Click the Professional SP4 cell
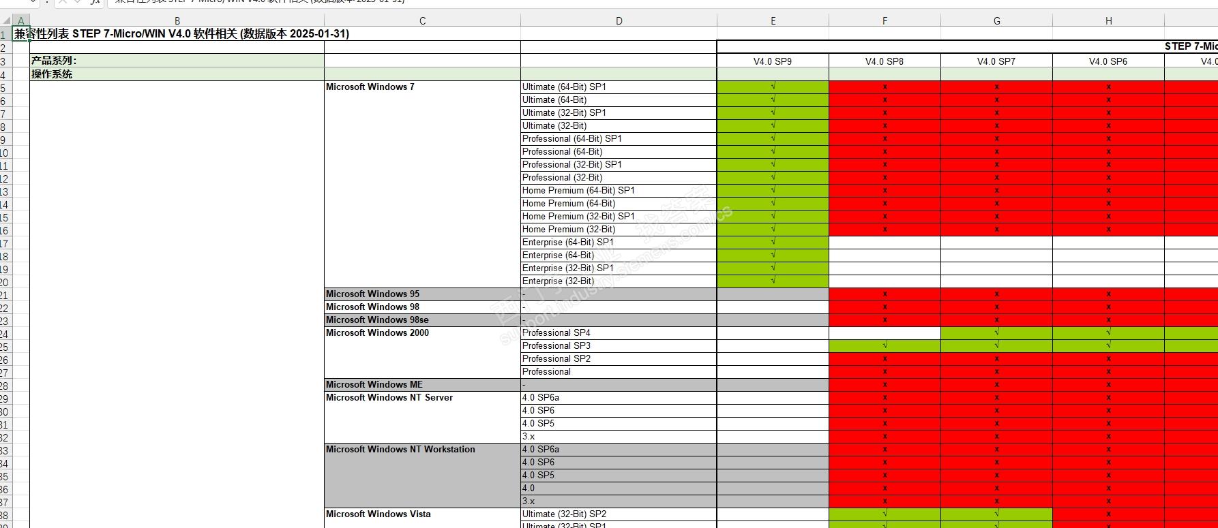This screenshot has height=528, width=1218. pyautogui.click(x=619, y=333)
